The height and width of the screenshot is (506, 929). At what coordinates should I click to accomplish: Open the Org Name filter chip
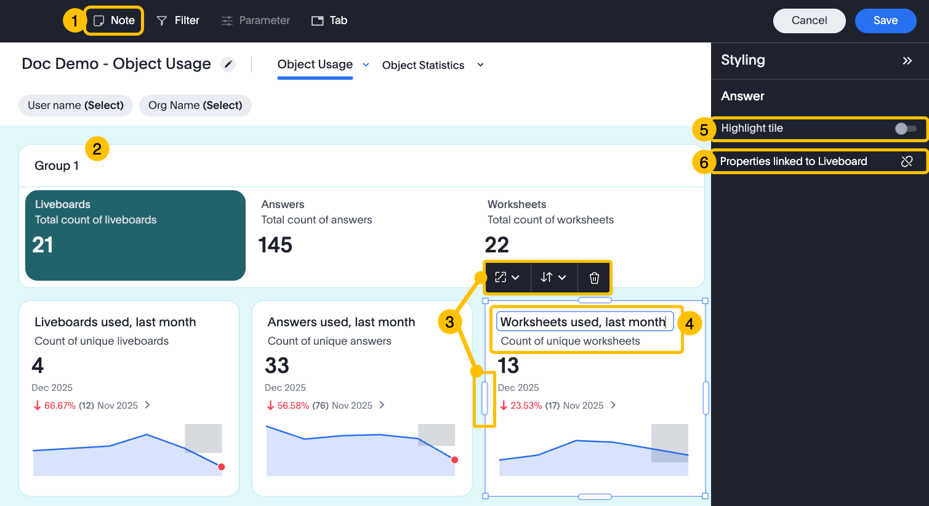coord(195,105)
